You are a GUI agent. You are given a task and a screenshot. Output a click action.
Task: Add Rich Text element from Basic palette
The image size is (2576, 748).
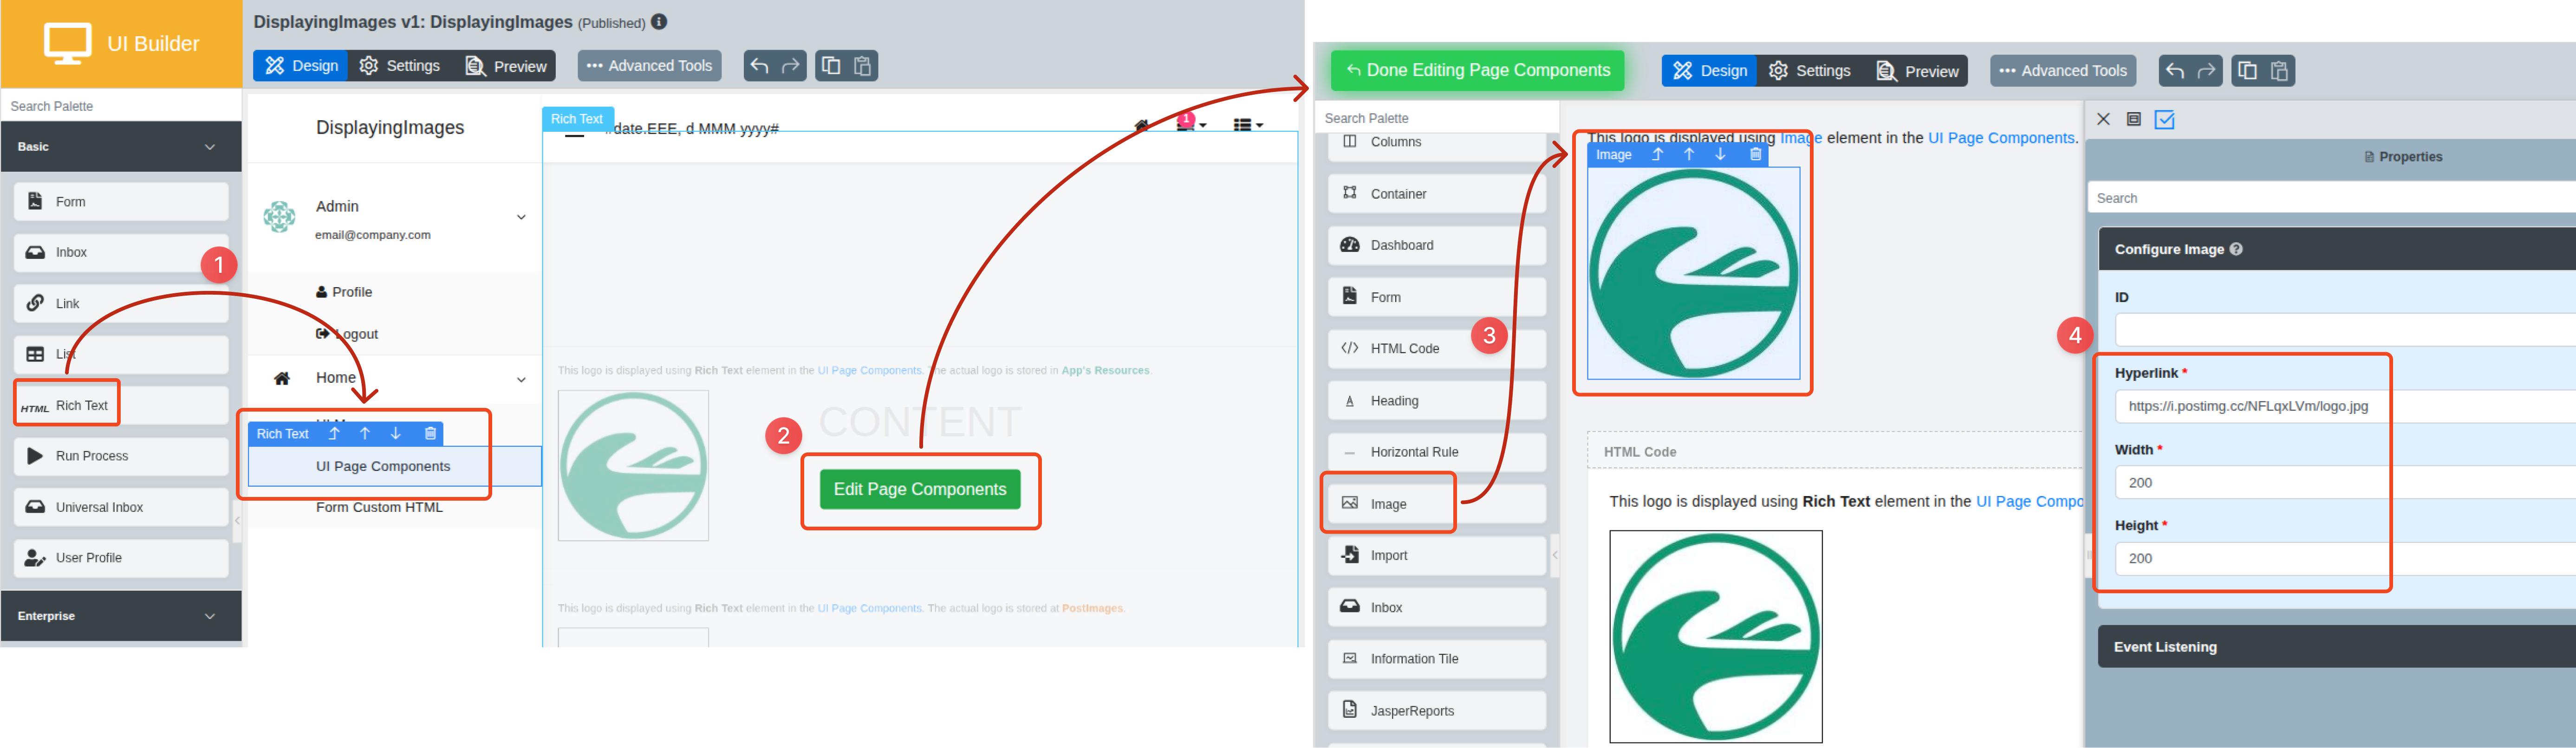[121, 406]
